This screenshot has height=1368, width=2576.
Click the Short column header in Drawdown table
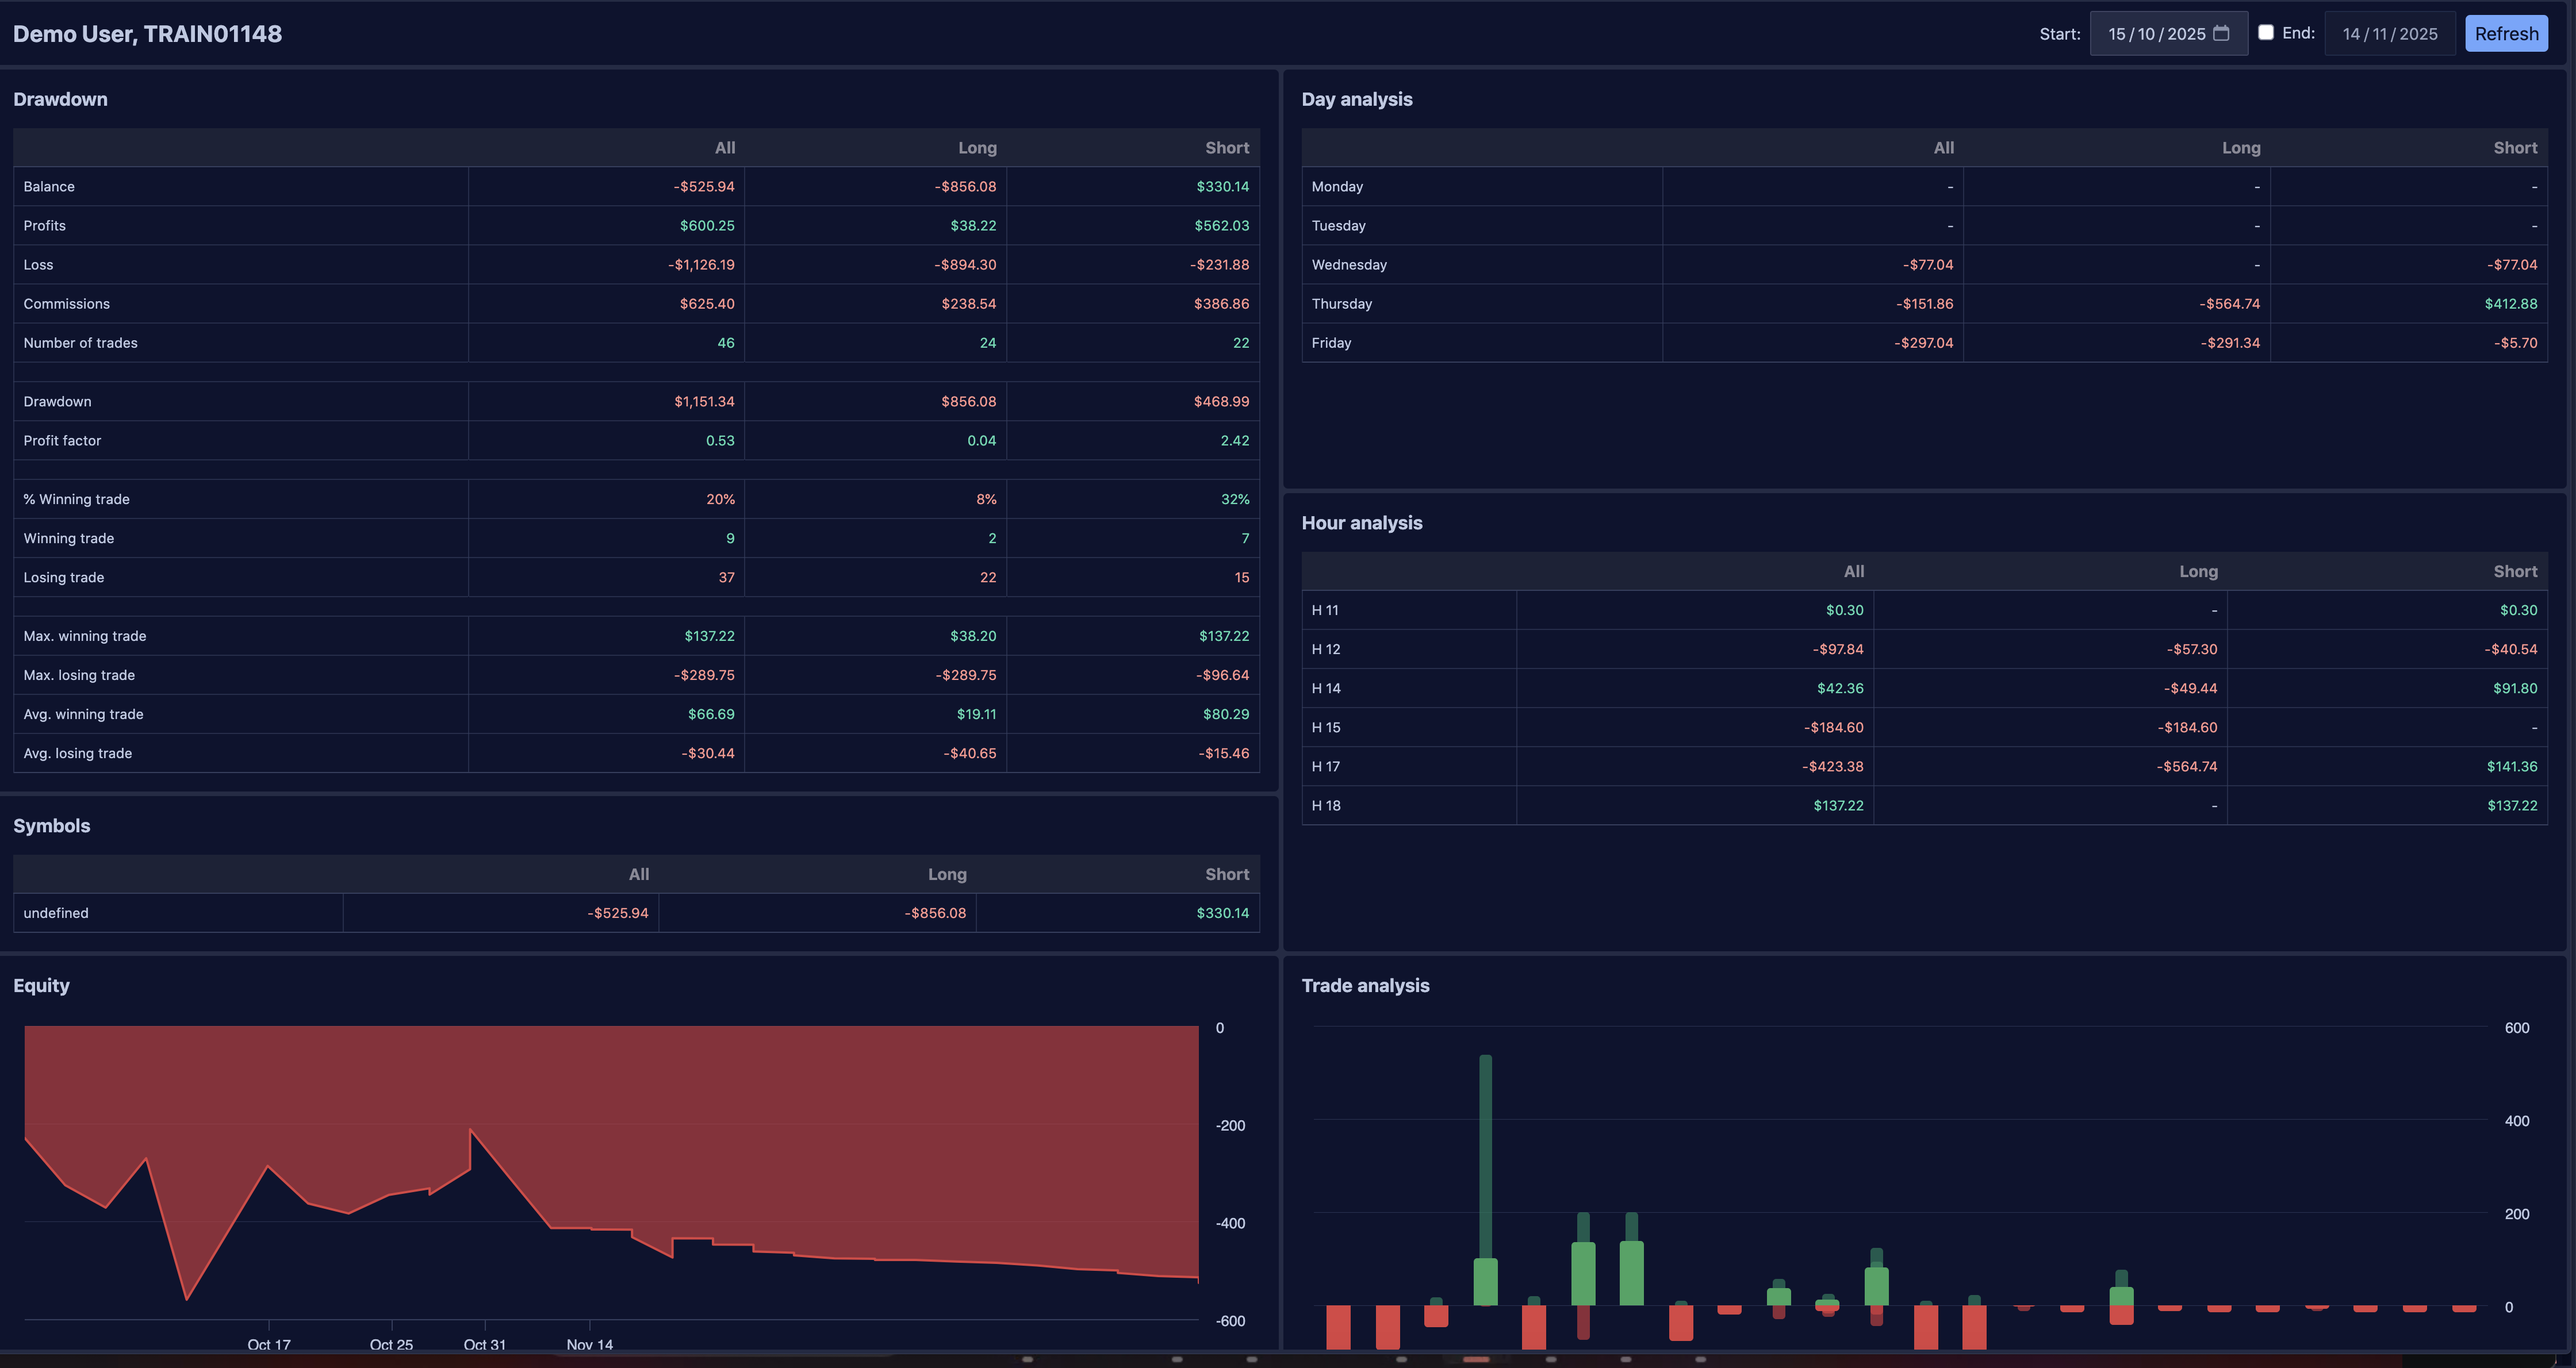(1226, 148)
